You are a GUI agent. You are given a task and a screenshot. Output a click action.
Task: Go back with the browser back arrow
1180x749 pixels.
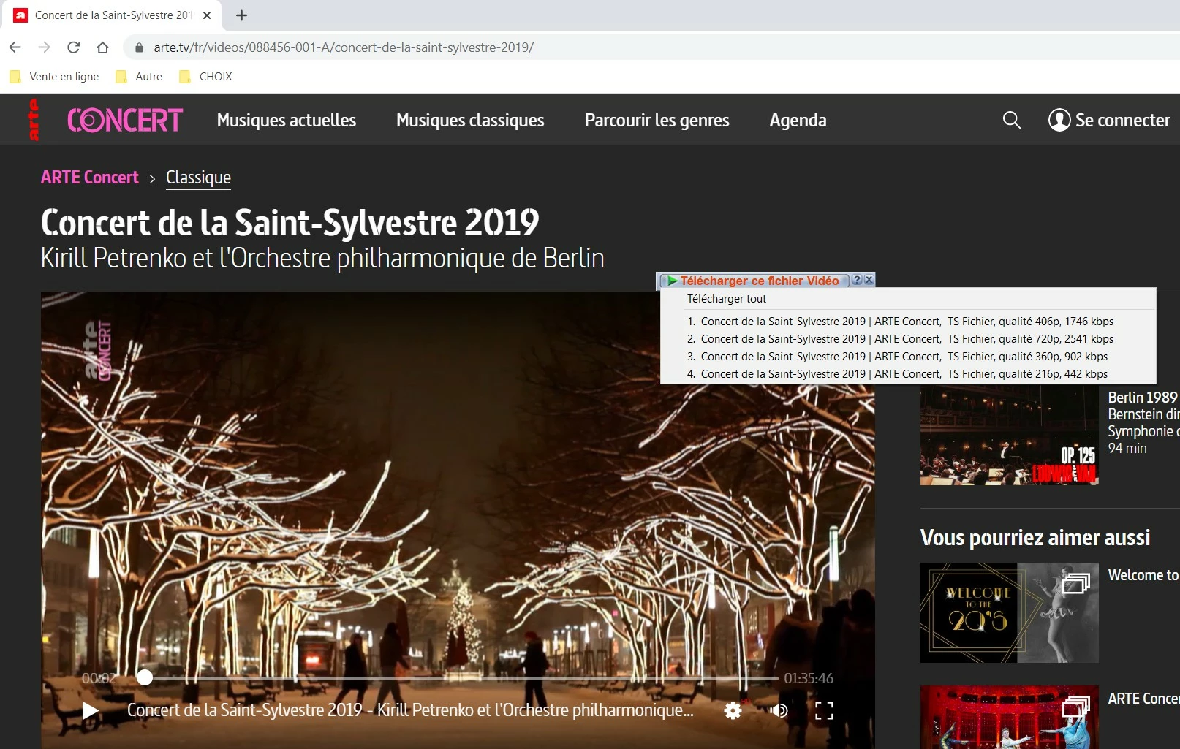point(15,47)
